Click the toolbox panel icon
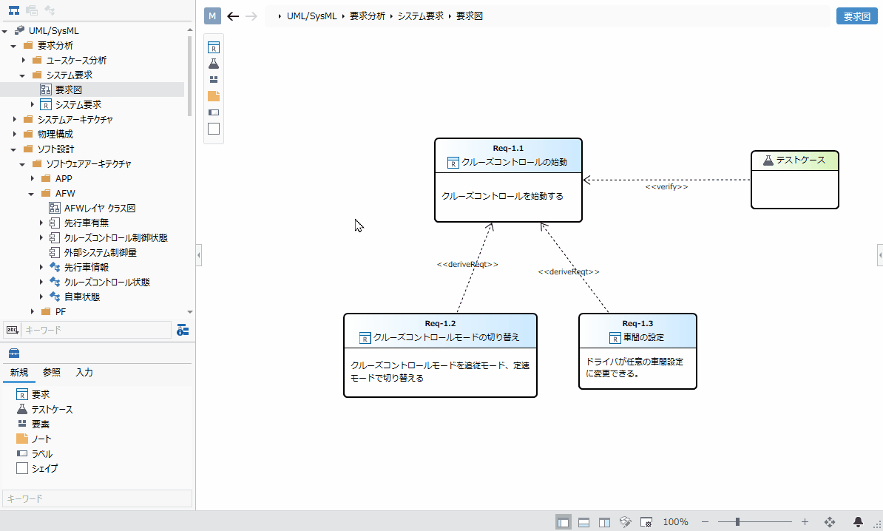 [14, 353]
